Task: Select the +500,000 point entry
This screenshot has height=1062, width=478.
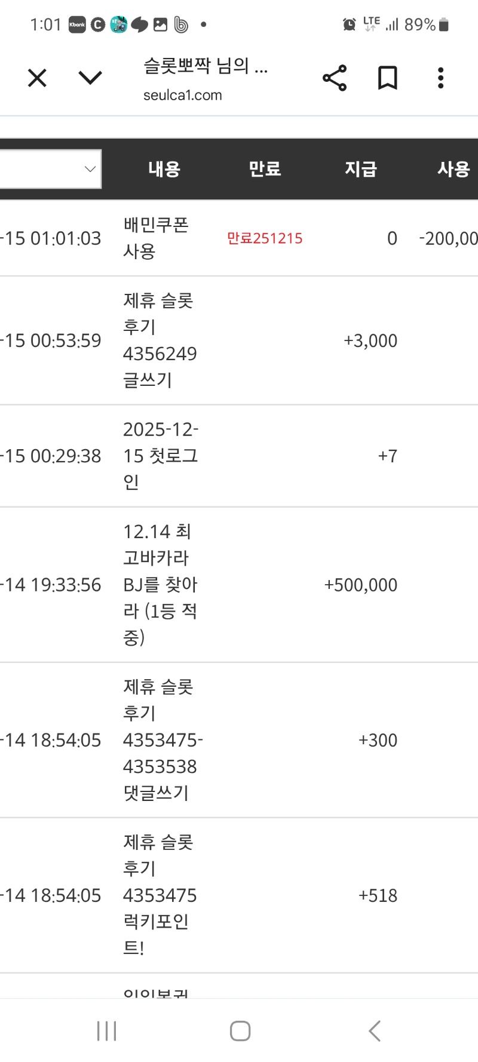Action: pos(360,585)
